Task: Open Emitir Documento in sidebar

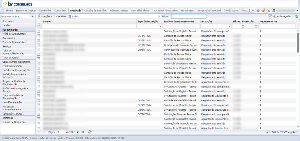Action: click(18, 66)
